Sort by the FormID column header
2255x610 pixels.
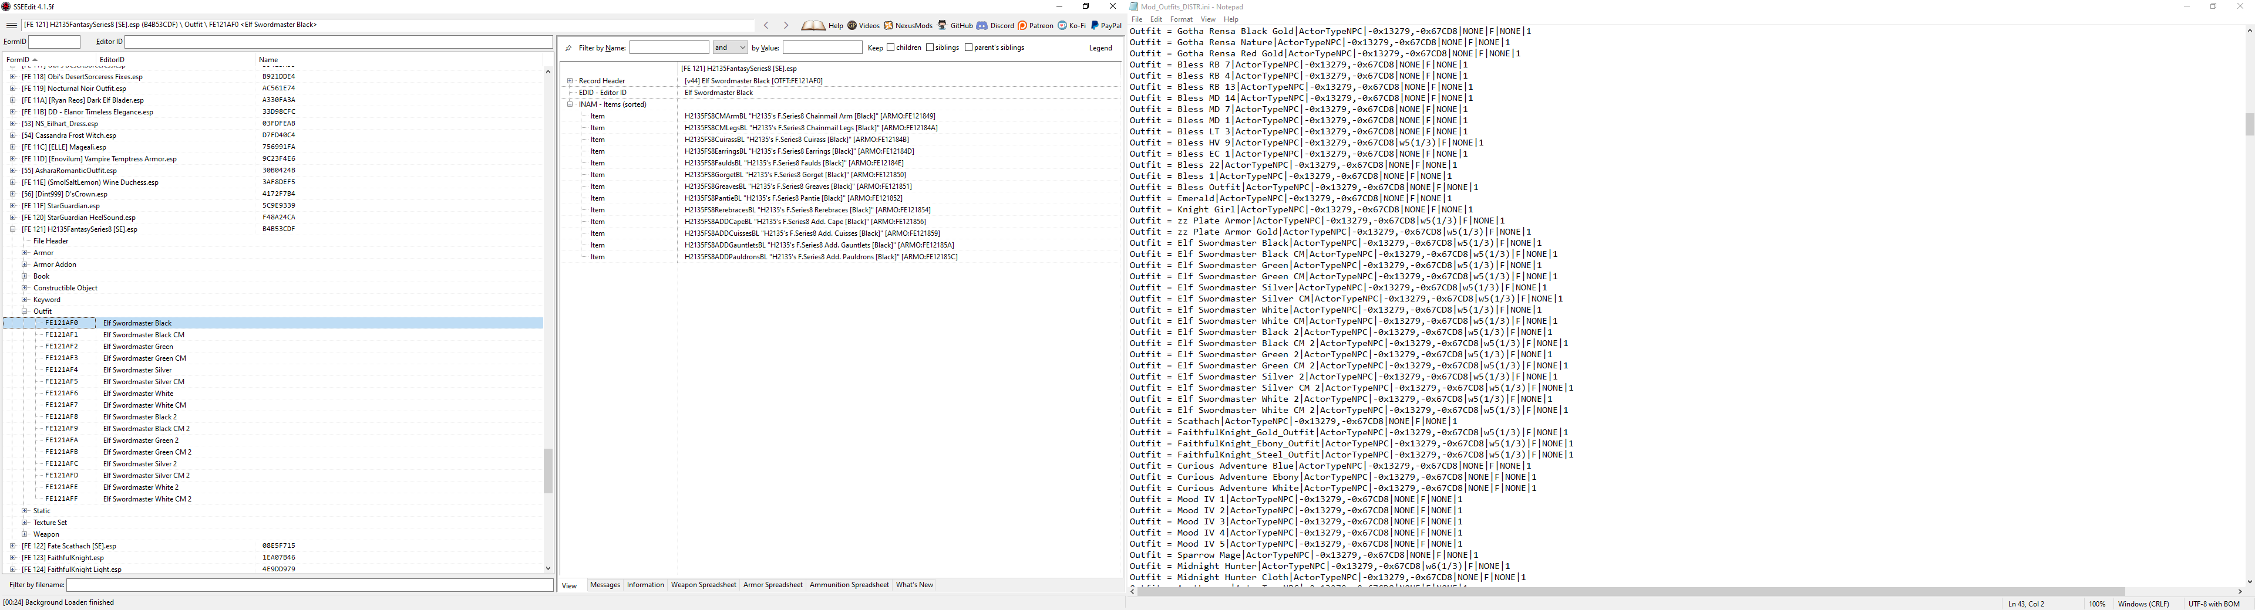point(49,59)
